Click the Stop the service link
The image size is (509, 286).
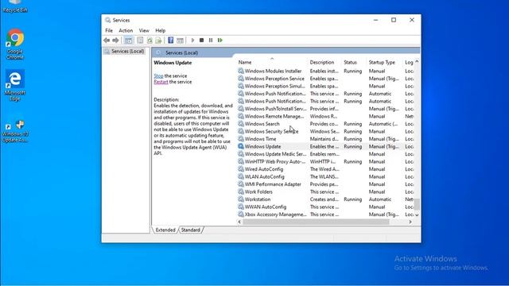point(158,76)
